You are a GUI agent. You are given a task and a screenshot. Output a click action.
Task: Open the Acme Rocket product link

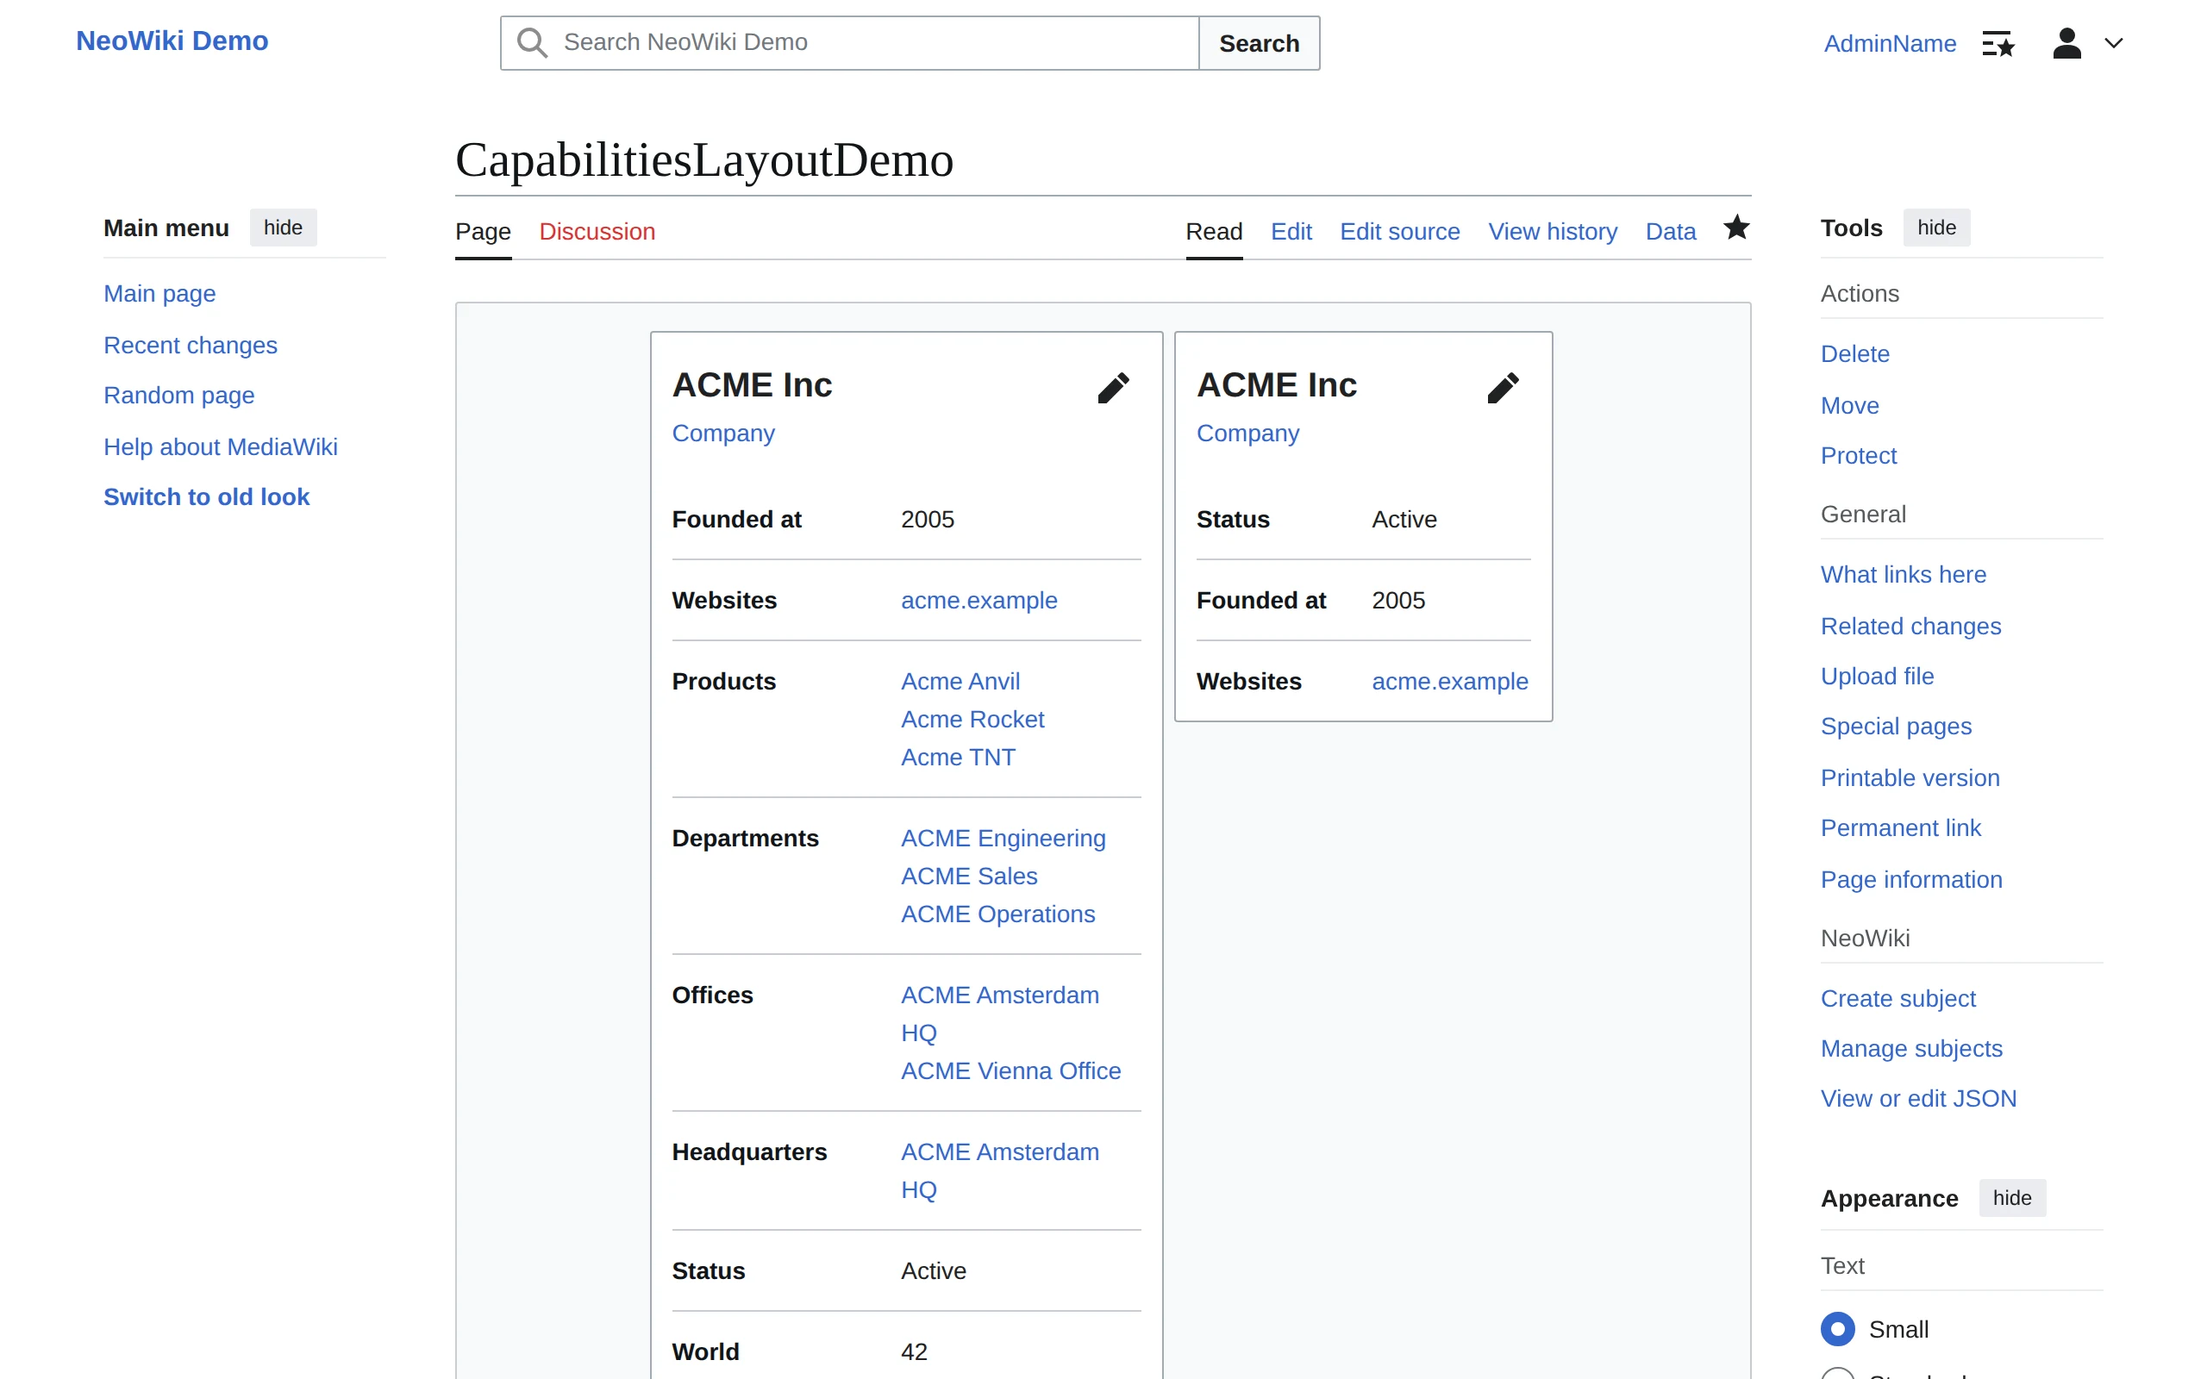972,720
